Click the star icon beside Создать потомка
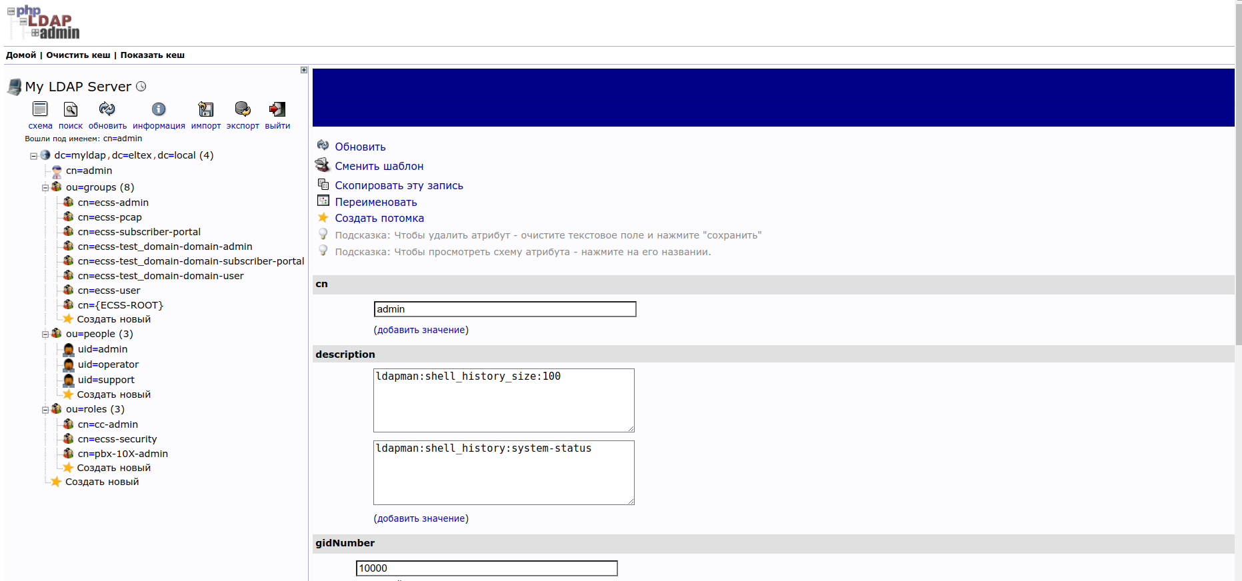The height and width of the screenshot is (581, 1242). coord(323,217)
